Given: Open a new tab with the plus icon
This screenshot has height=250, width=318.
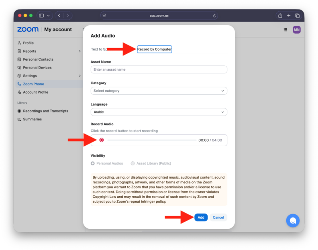Looking at the screenshot, I should [x=289, y=16].
